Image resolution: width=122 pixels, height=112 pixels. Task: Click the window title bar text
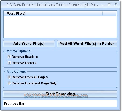(52, 5)
